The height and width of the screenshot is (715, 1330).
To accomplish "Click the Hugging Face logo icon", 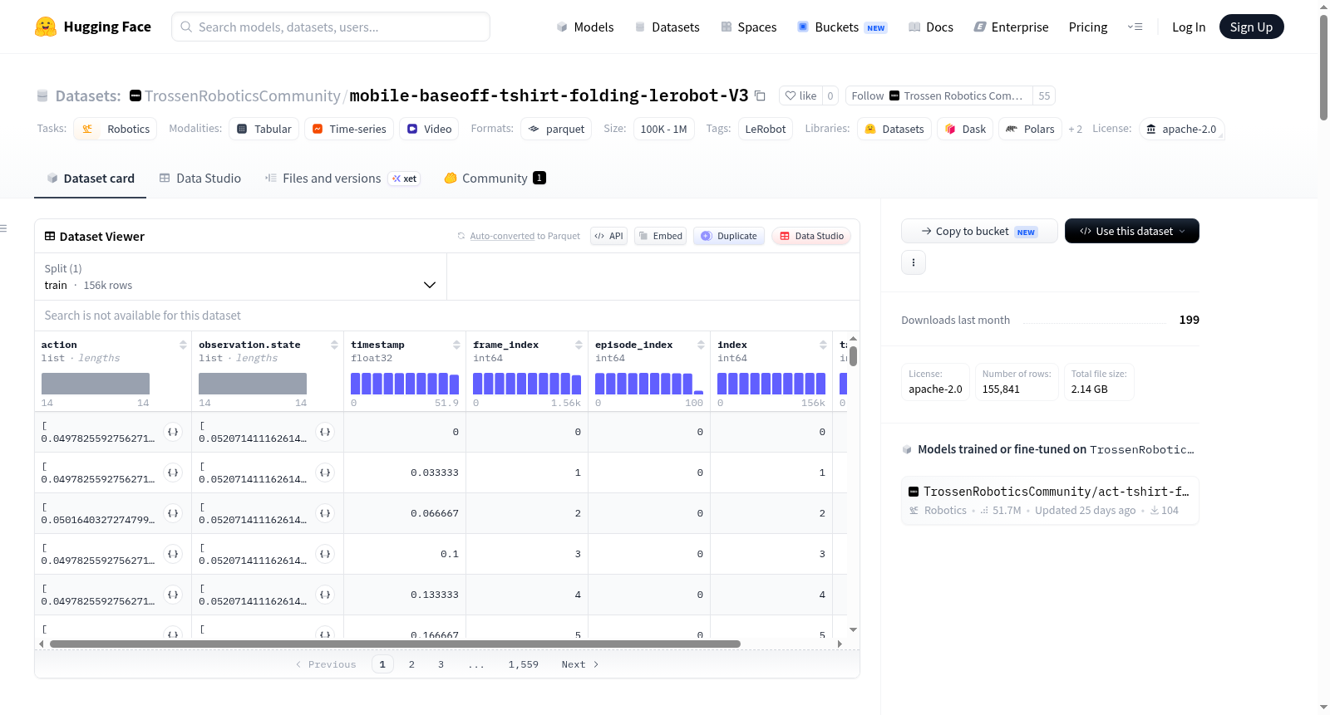I will coord(46,27).
